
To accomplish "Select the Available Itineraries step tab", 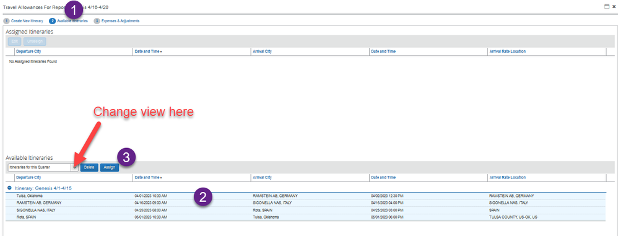I will [69, 21].
